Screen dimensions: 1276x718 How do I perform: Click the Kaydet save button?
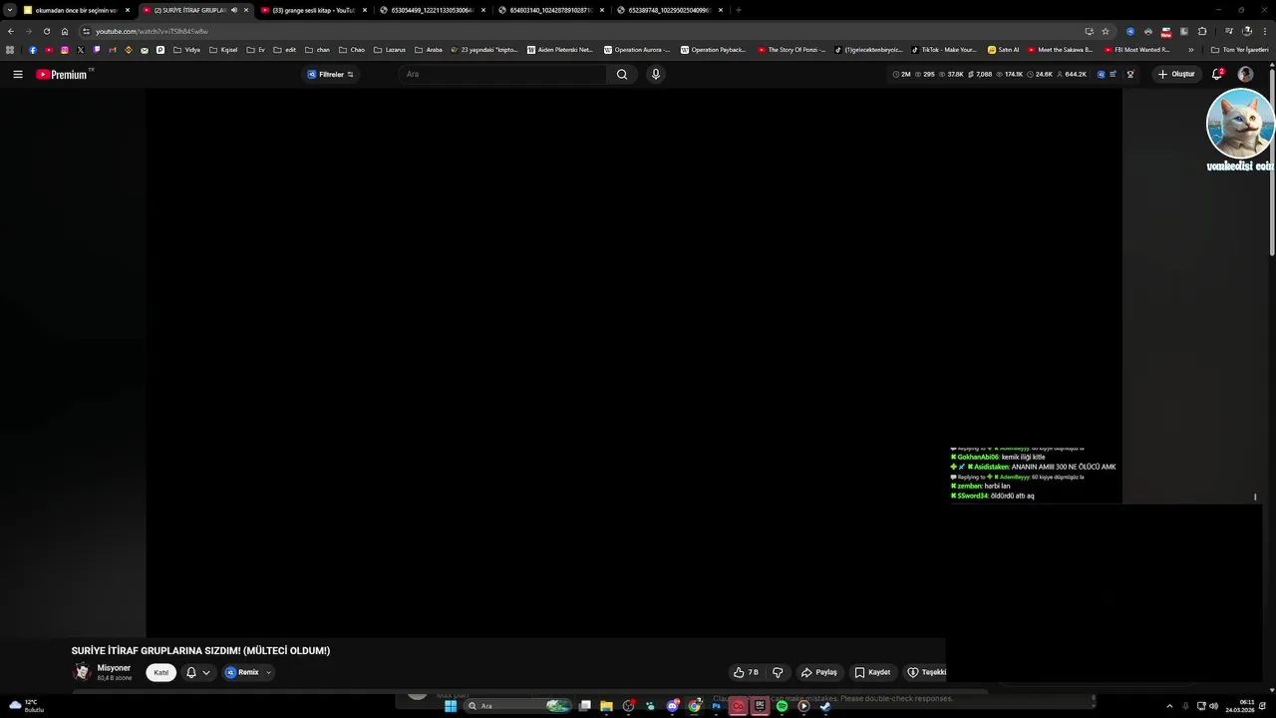pos(872,672)
